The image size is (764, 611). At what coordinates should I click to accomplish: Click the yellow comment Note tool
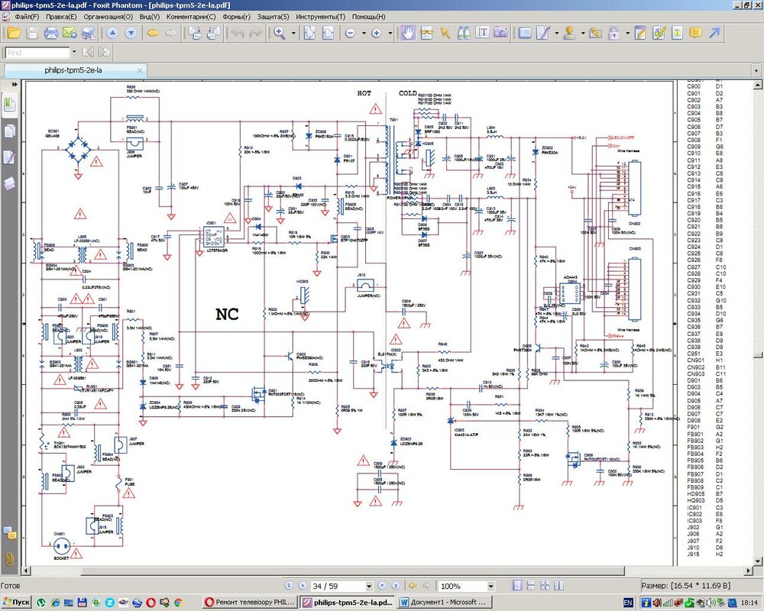[695, 33]
